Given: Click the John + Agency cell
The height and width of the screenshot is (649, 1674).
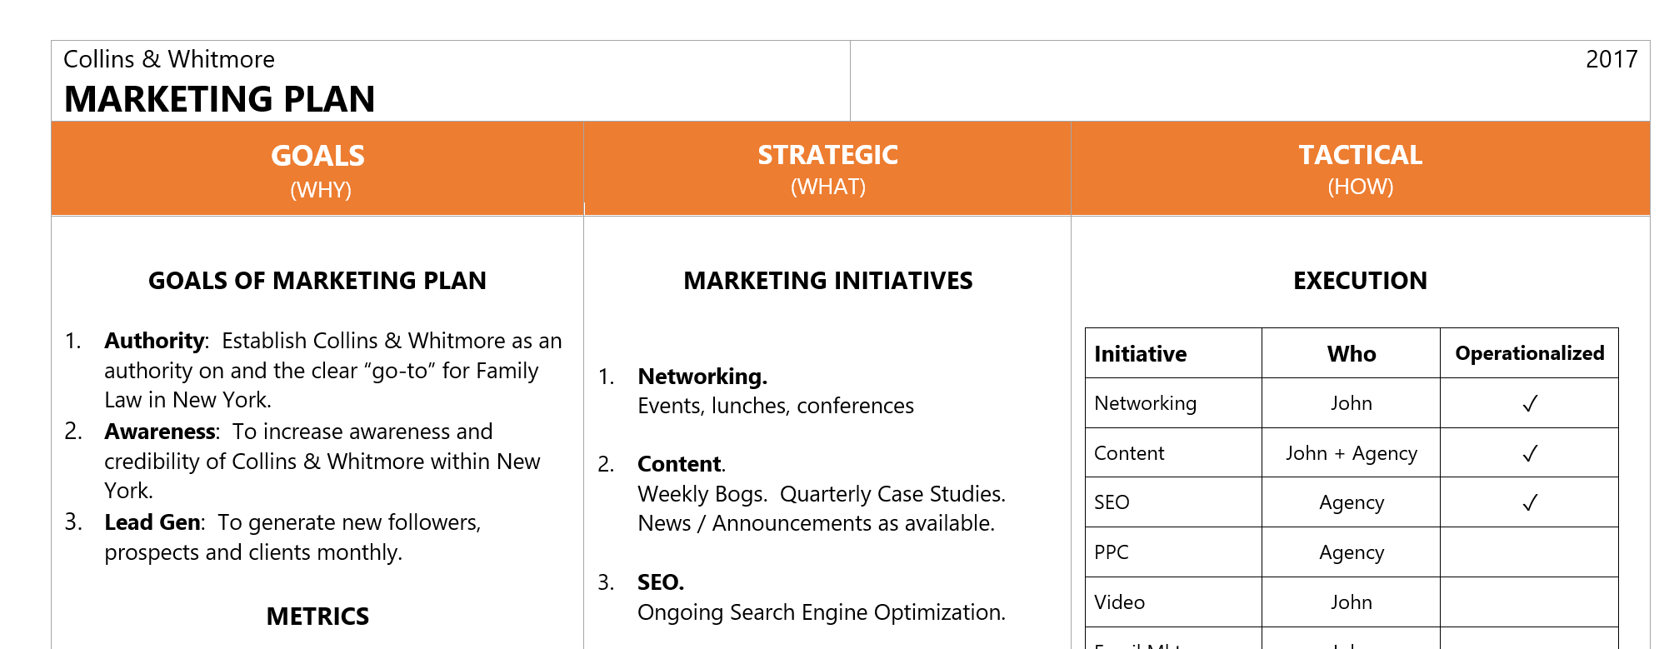Looking at the screenshot, I should (1352, 453).
